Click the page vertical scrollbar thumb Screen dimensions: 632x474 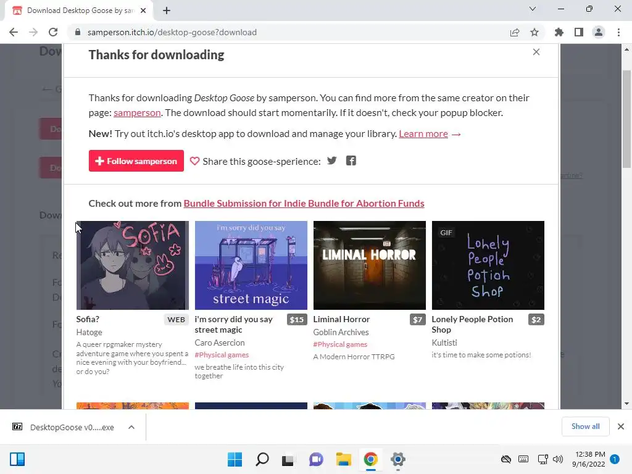626,119
